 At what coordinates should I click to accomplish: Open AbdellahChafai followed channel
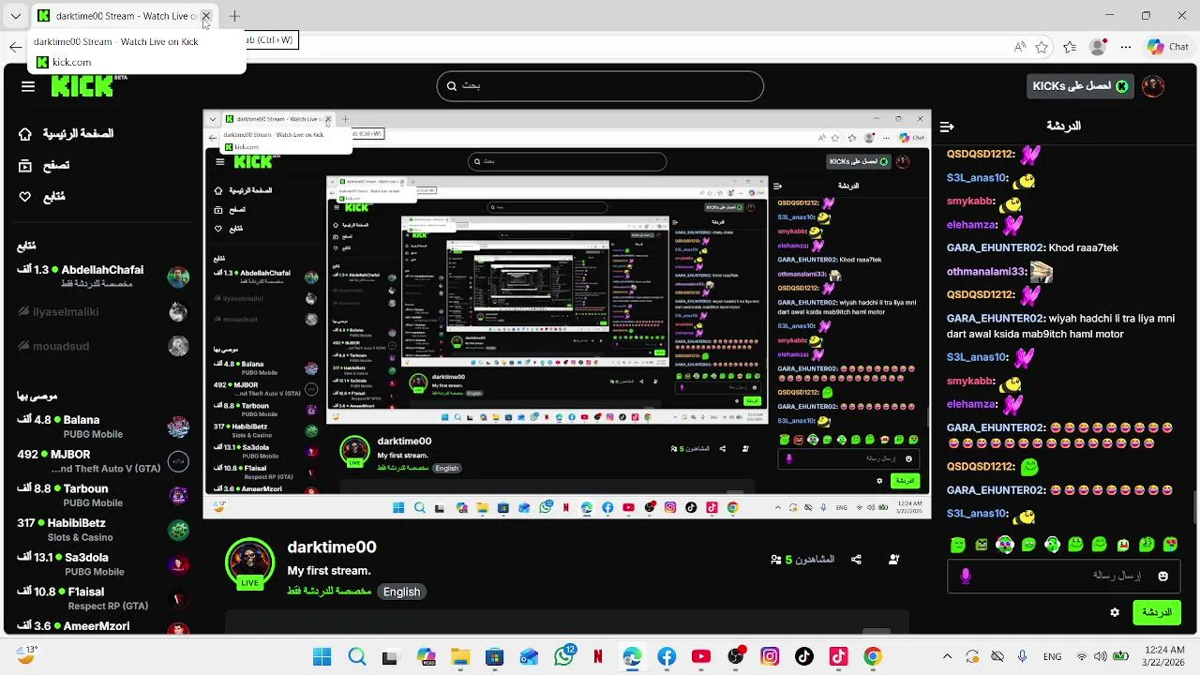click(x=103, y=276)
